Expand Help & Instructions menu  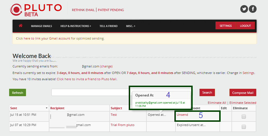[x=76, y=26]
